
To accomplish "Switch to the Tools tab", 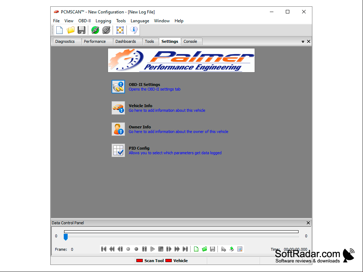I will (151, 41).
